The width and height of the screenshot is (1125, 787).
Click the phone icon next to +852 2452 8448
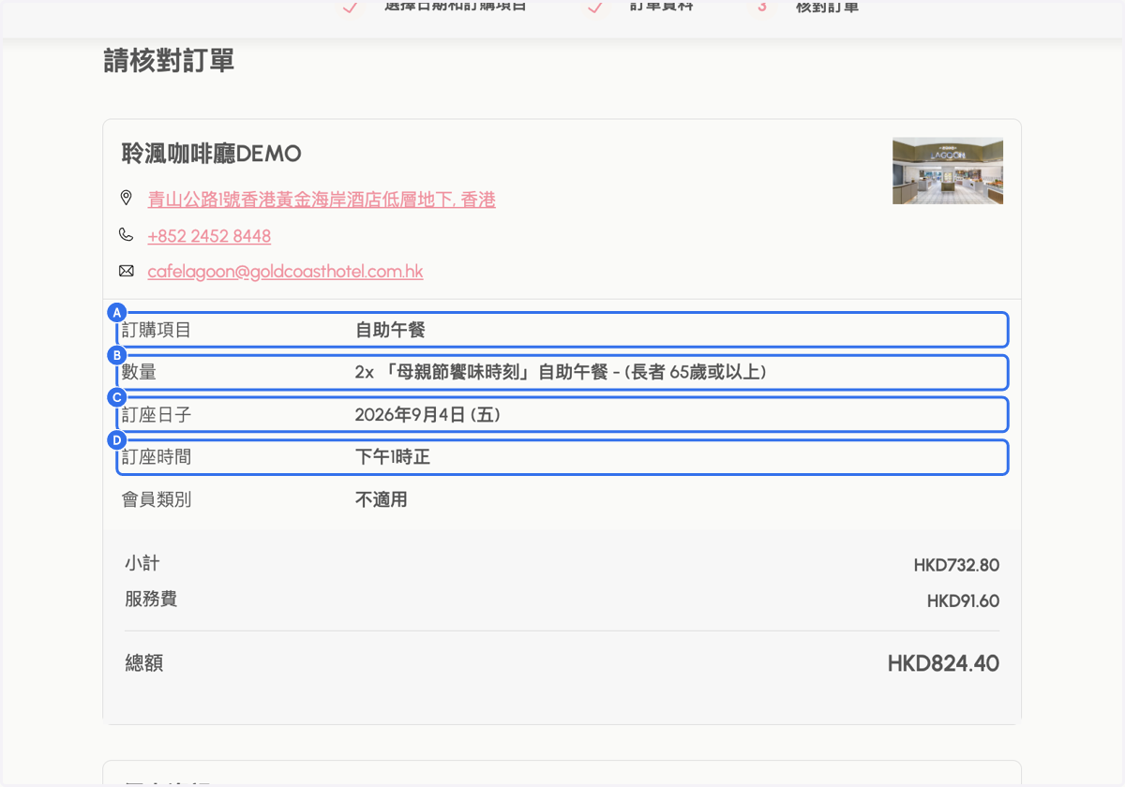click(x=127, y=235)
